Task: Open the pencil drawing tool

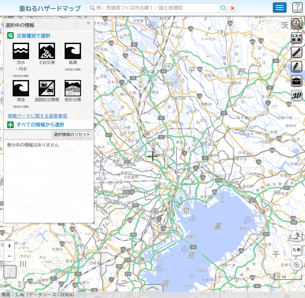Action: pyautogui.click(x=296, y=67)
